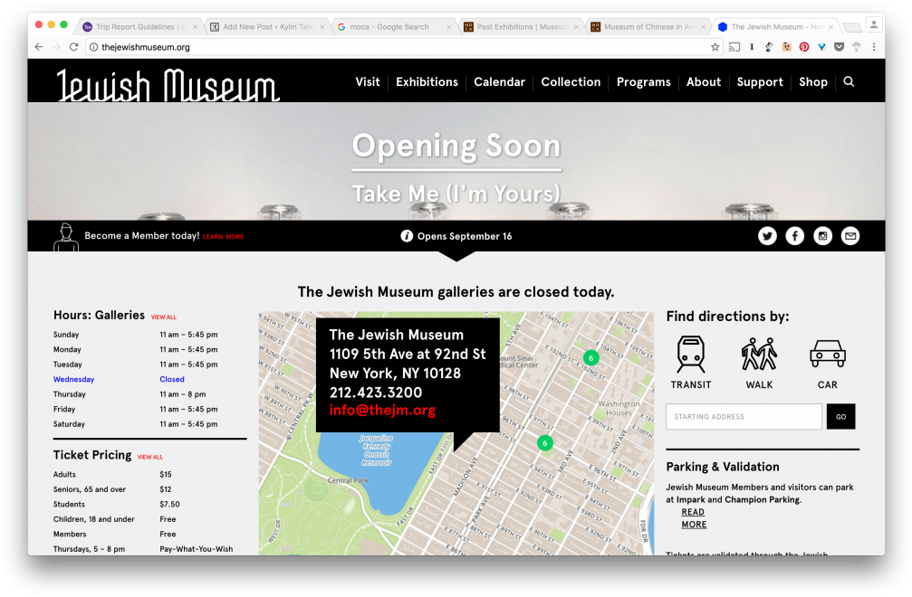Viewport: 912px width, 597px height.
Task: Click the info icon beside Opens September 16
Action: tap(407, 236)
